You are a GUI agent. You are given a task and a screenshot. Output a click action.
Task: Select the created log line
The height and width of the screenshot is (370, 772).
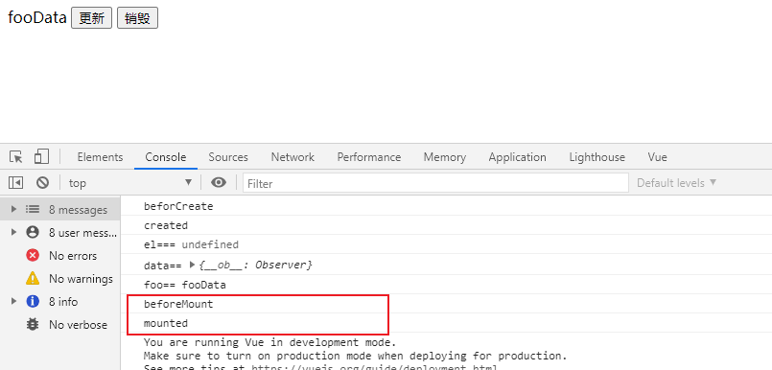click(x=446, y=225)
